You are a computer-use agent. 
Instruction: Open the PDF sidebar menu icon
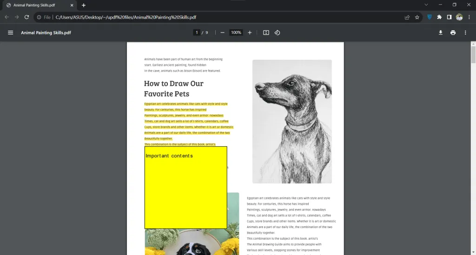(x=10, y=33)
